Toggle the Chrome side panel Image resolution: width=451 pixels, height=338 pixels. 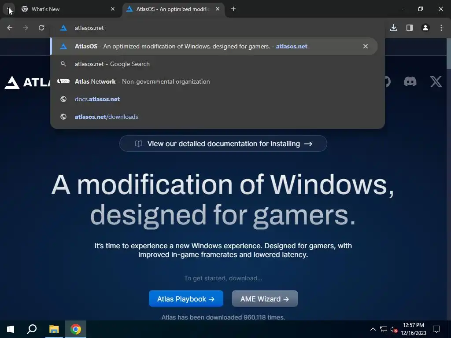click(410, 28)
